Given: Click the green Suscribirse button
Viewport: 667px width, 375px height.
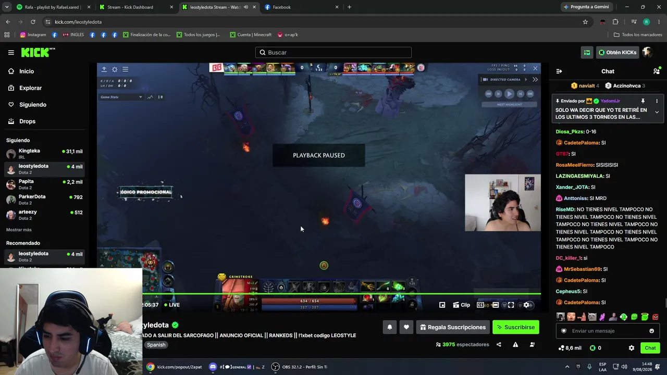Looking at the screenshot, I should 516,327.
